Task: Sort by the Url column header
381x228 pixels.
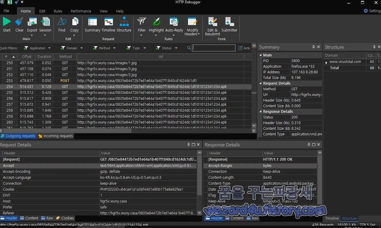Action: [x=160, y=57]
